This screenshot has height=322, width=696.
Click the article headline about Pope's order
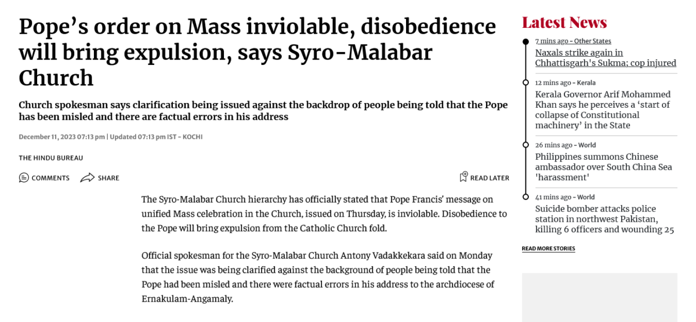pos(257,52)
